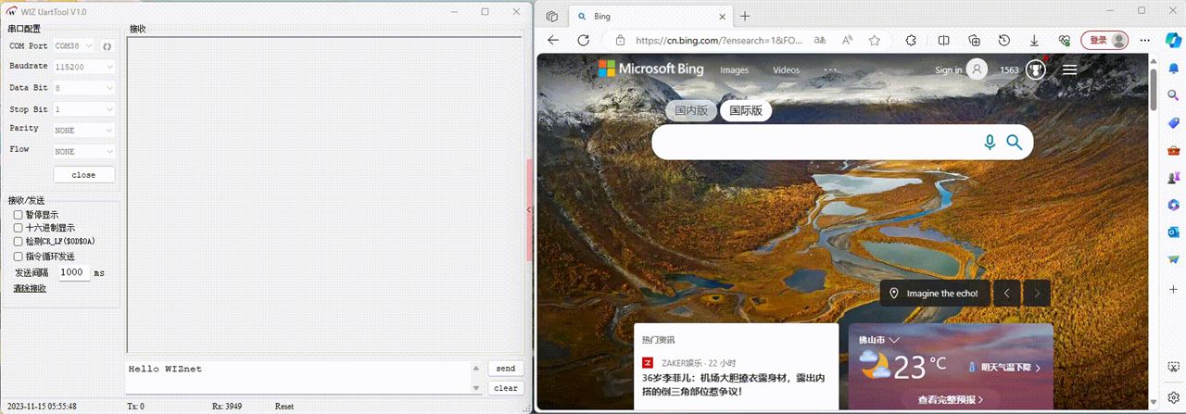Open Edge tab actions menu icon
1186x414 pixels.
click(x=552, y=16)
